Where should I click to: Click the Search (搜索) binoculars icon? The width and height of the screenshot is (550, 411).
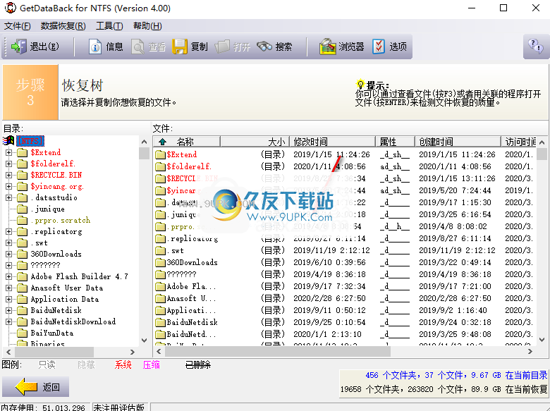264,47
